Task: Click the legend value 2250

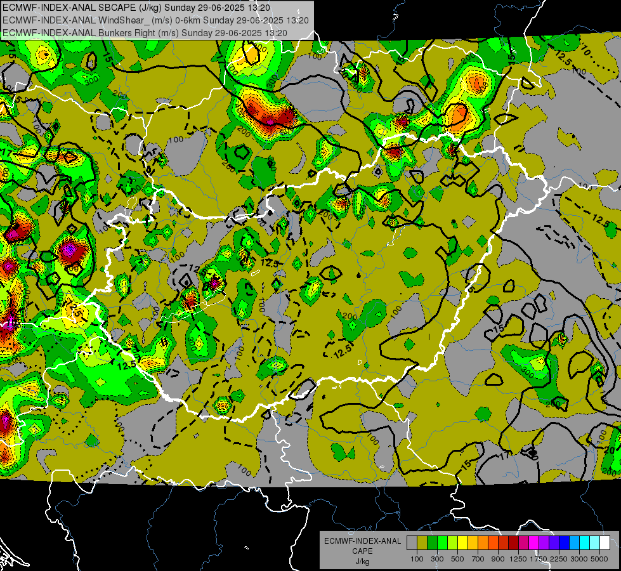Action: (559, 559)
